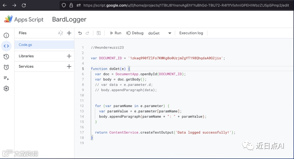The width and height of the screenshot is (294, 159).
Task: Open the doGet function selector dropdown
Action: click(x=160, y=33)
